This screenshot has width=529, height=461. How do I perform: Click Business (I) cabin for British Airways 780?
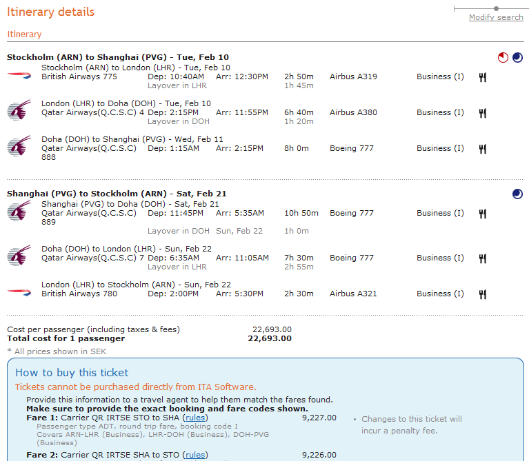(440, 294)
